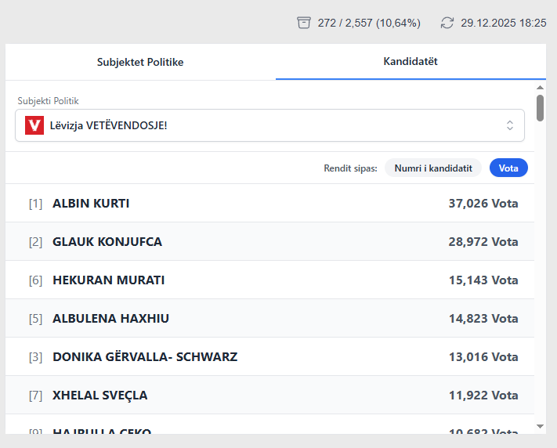Sort candidates by Vota

(508, 168)
